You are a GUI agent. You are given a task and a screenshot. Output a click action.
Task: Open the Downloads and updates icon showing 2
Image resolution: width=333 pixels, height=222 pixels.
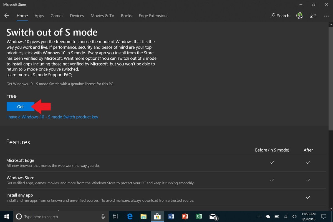tap(312, 16)
